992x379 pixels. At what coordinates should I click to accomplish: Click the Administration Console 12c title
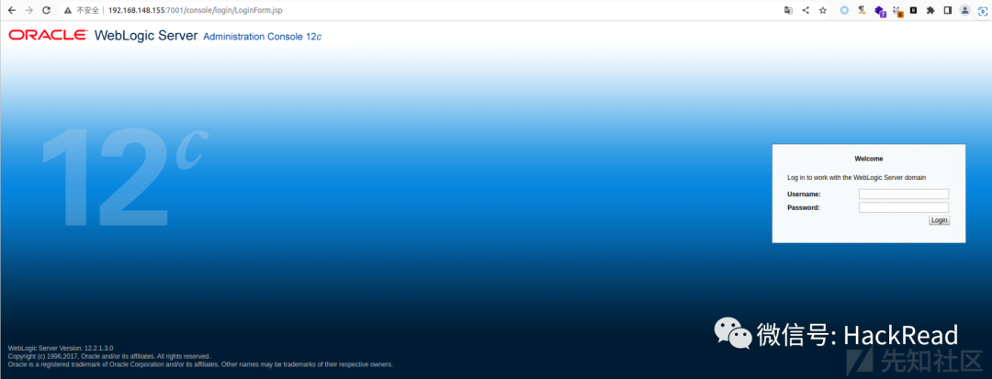tap(263, 37)
